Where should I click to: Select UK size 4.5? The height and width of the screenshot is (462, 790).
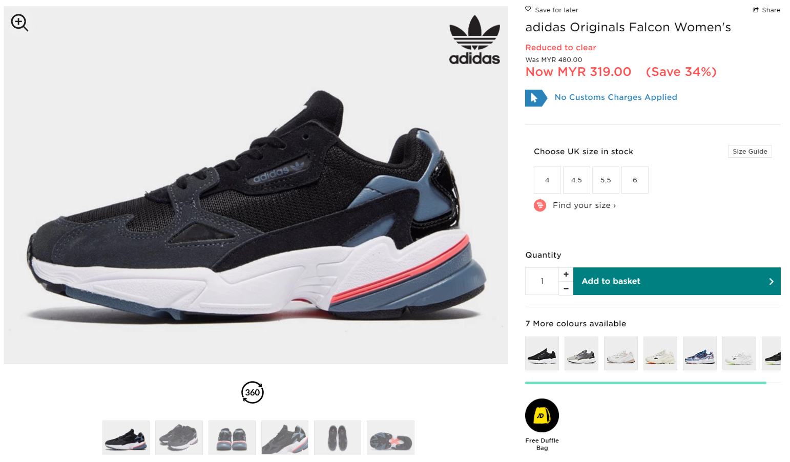(576, 180)
